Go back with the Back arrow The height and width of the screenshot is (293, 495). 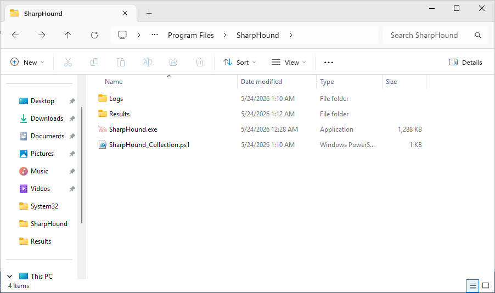pyautogui.click(x=15, y=35)
